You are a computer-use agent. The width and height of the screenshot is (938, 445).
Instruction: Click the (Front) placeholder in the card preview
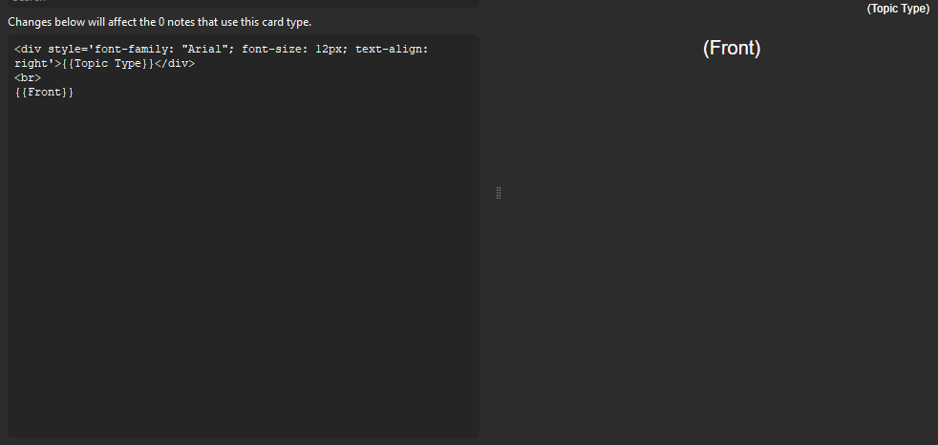[732, 48]
